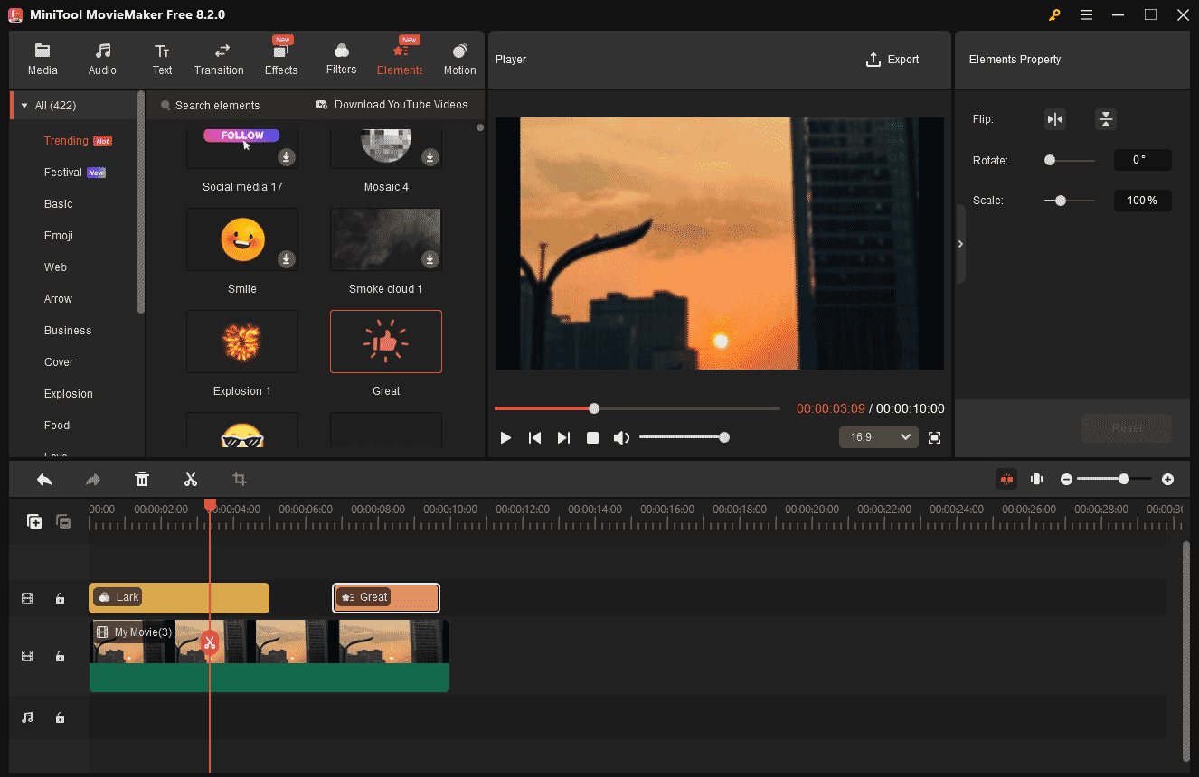
Task: Click the Rotate degree value field
Action: pos(1142,160)
